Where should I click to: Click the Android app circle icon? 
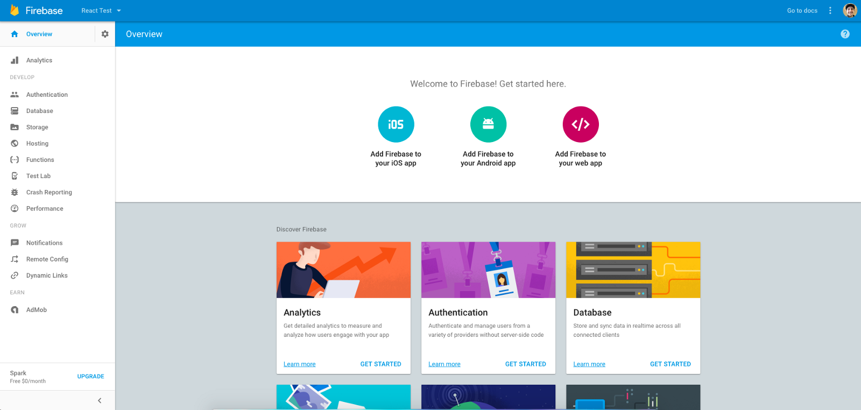click(x=488, y=124)
